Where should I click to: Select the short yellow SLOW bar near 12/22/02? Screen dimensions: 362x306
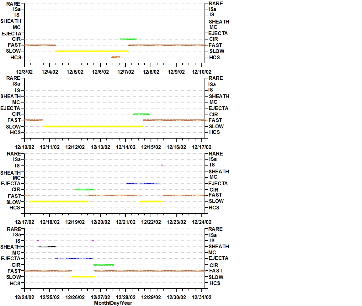point(151,202)
